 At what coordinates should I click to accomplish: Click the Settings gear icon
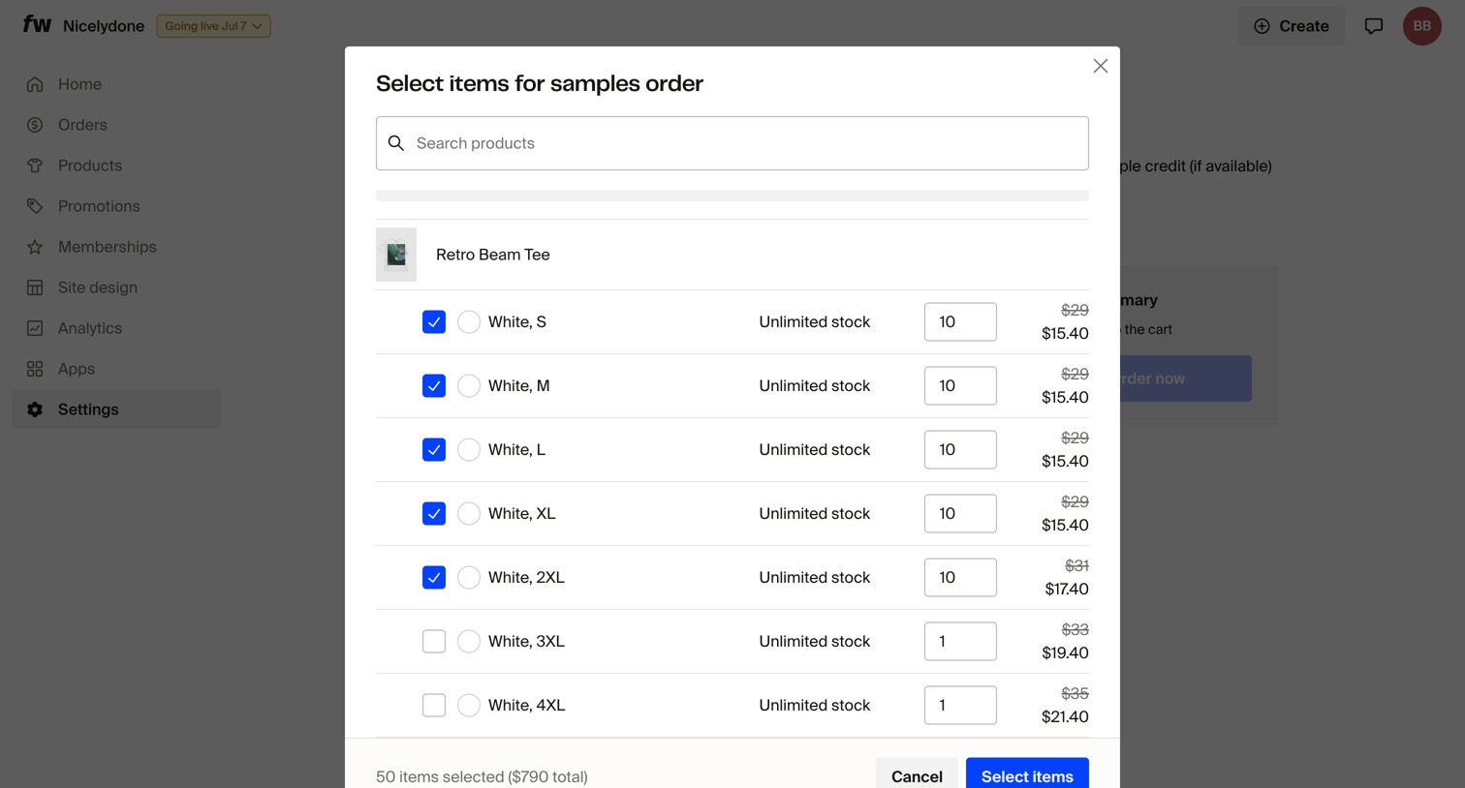(35, 409)
